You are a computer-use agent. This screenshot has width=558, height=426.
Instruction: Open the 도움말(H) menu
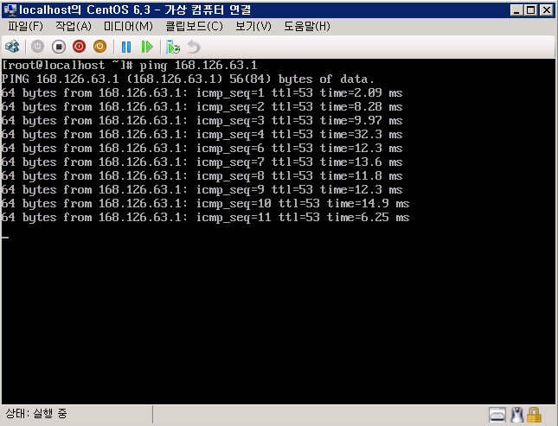click(x=307, y=26)
